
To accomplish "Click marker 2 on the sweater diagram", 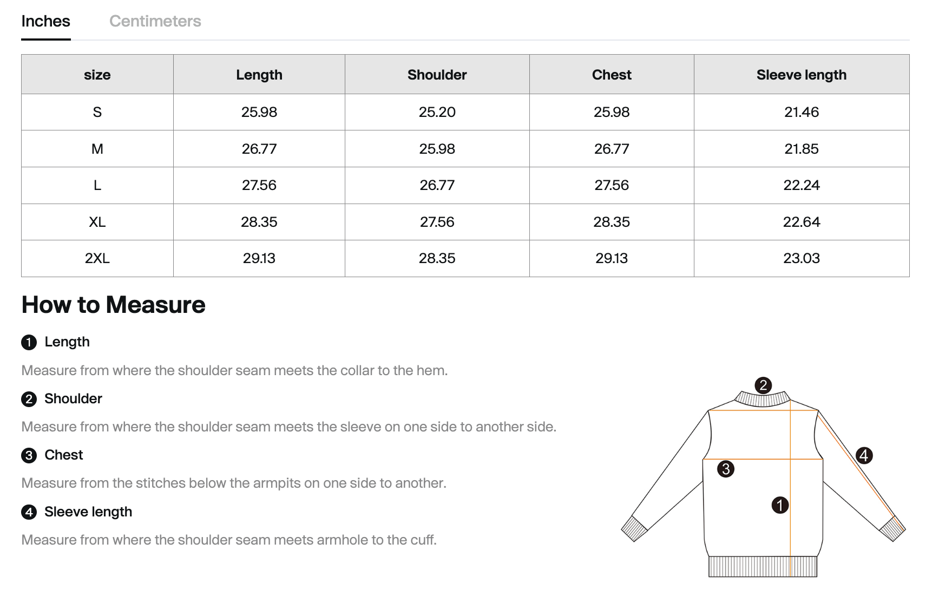I will pos(764,385).
